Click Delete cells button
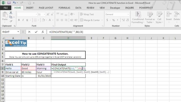Screen dimensions: 181x102 point(177,17)
